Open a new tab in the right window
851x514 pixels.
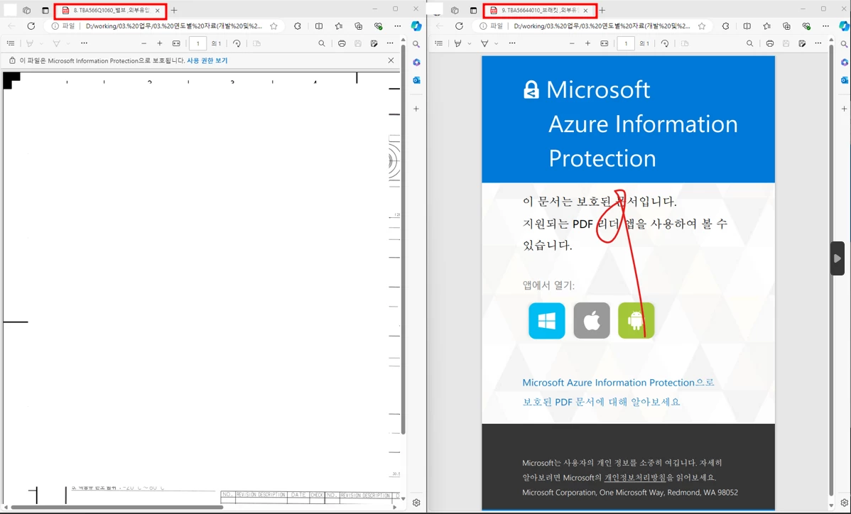point(602,11)
